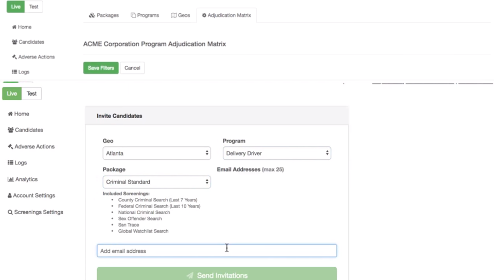
Task: Click Ssn Trace entry
Action: click(129, 225)
